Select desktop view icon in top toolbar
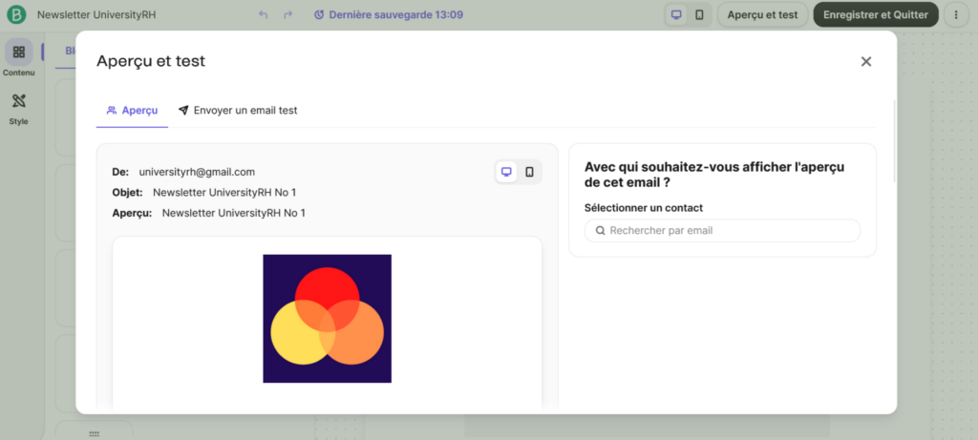Screen dimensions: 978x440 677,15
